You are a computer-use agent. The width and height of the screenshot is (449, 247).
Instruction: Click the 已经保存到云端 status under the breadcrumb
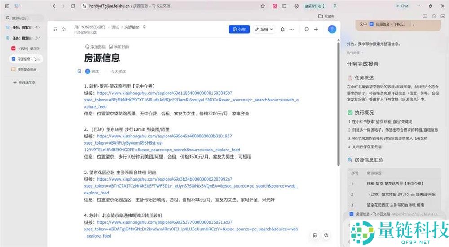[85, 33]
